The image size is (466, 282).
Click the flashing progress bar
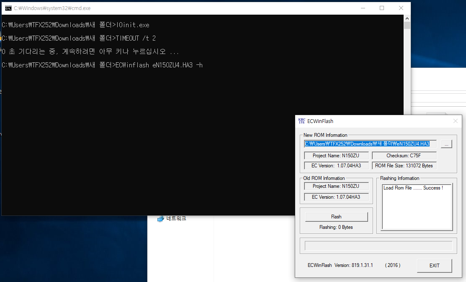pyautogui.click(x=378, y=246)
